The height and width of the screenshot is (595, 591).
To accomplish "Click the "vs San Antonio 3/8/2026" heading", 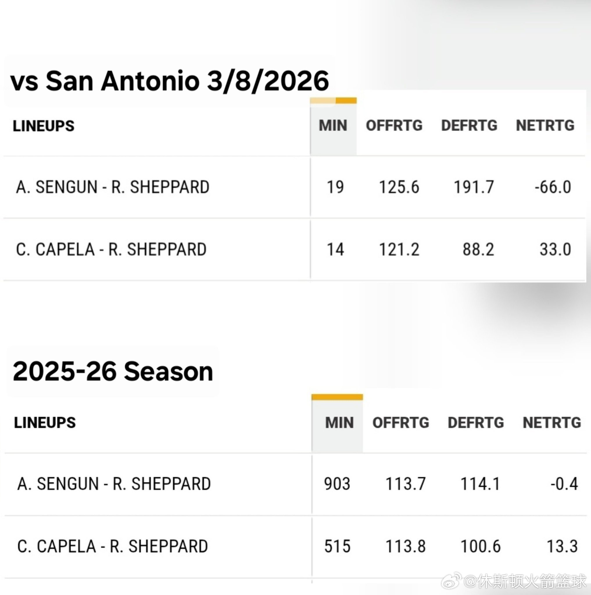I will point(169,81).
